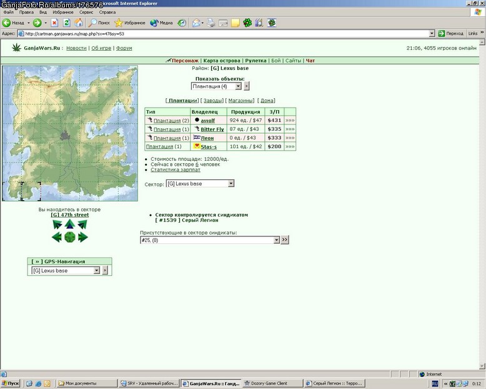Move diagonally with the north-east arrow
Image resolution: width=486 pixels, height=389 pixels.
[82, 224]
